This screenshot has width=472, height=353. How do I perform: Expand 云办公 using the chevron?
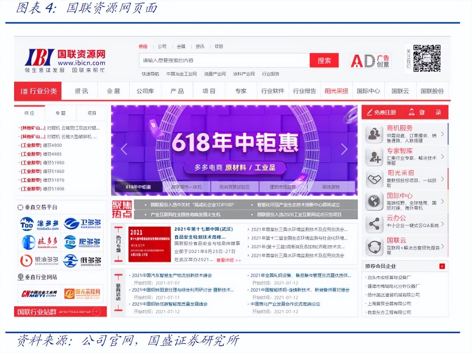[x=443, y=224]
